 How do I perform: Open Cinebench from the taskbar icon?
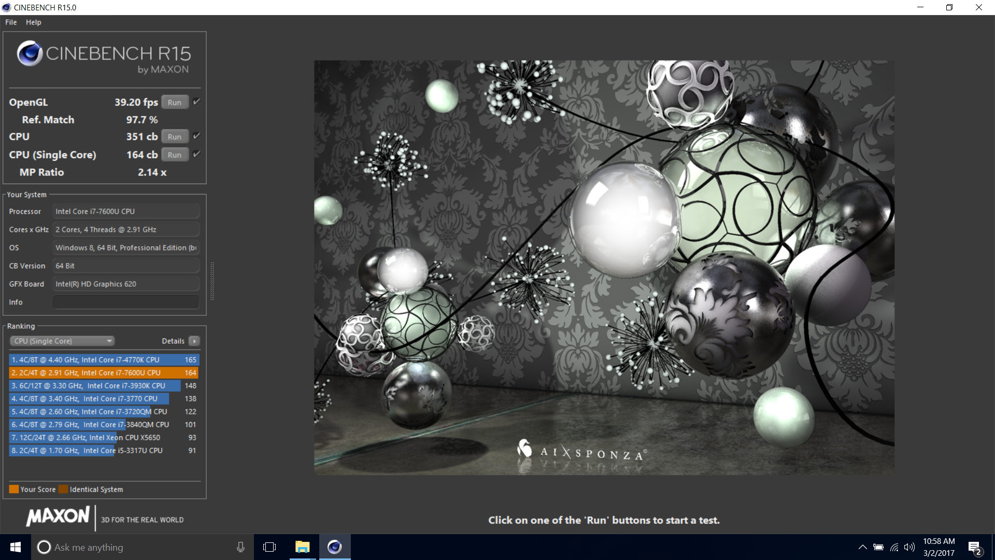(335, 547)
